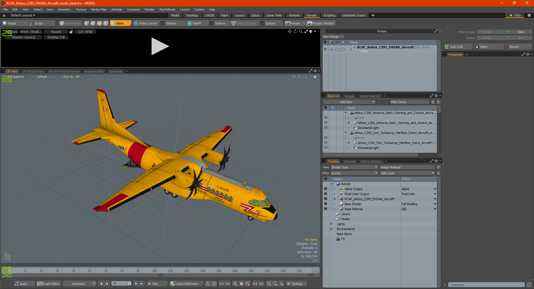Image resolution: width=534 pixels, height=289 pixels.
Task: Toggle visibility of first Directional Light
Action: [326, 128]
